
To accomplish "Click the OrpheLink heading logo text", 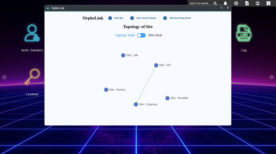I will (93, 18).
